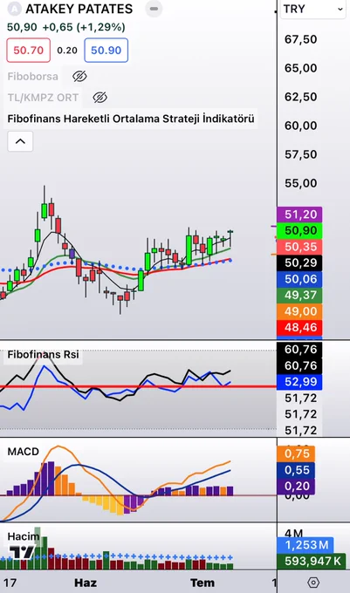
Task: Click the 1,253 M volume average label
Action: [305, 545]
